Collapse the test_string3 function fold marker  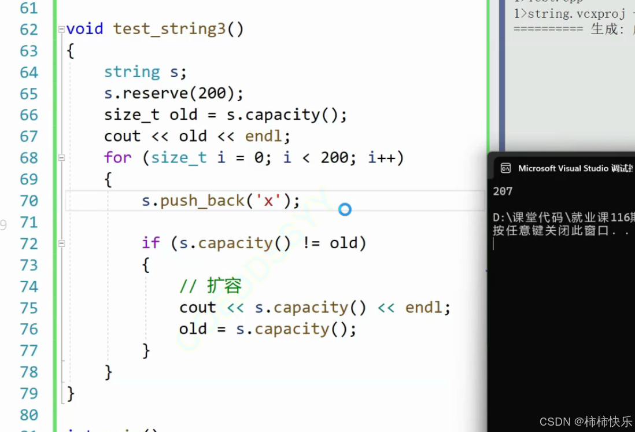[61, 29]
